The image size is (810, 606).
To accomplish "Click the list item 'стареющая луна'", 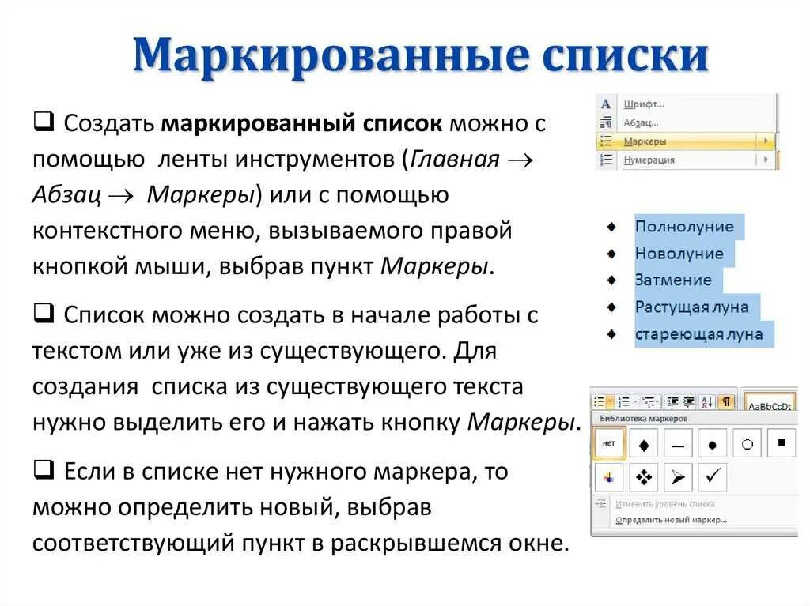I will pos(699,334).
